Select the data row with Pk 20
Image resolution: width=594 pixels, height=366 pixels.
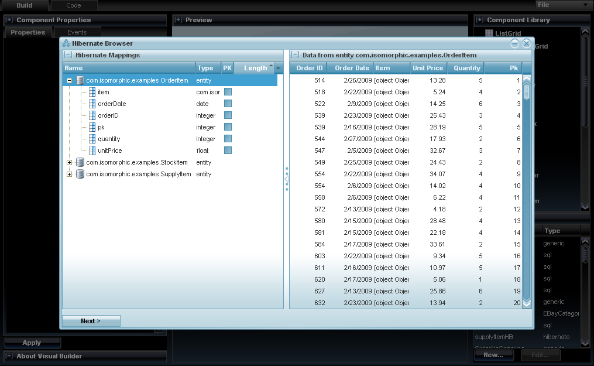pyautogui.click(x=406, y=303)
